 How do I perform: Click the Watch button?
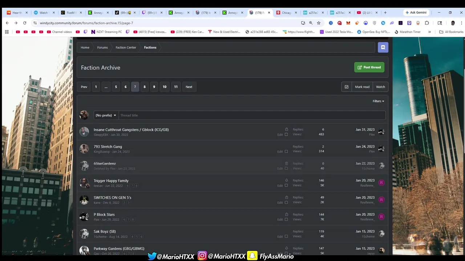click(380, 87)
